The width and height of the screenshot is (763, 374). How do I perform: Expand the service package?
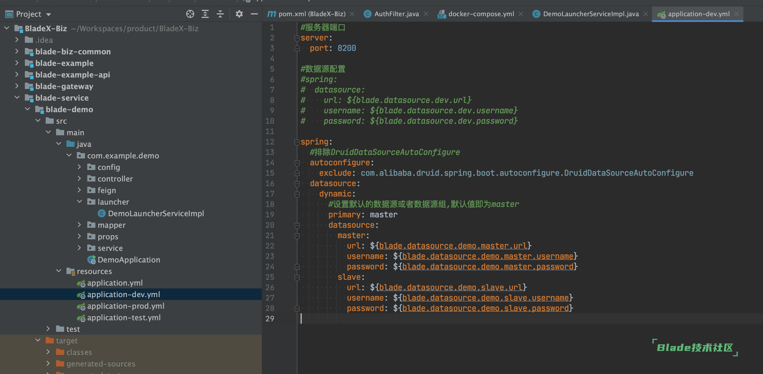coord(79,248)
